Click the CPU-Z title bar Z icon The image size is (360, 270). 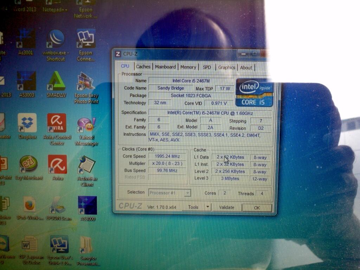118,54
